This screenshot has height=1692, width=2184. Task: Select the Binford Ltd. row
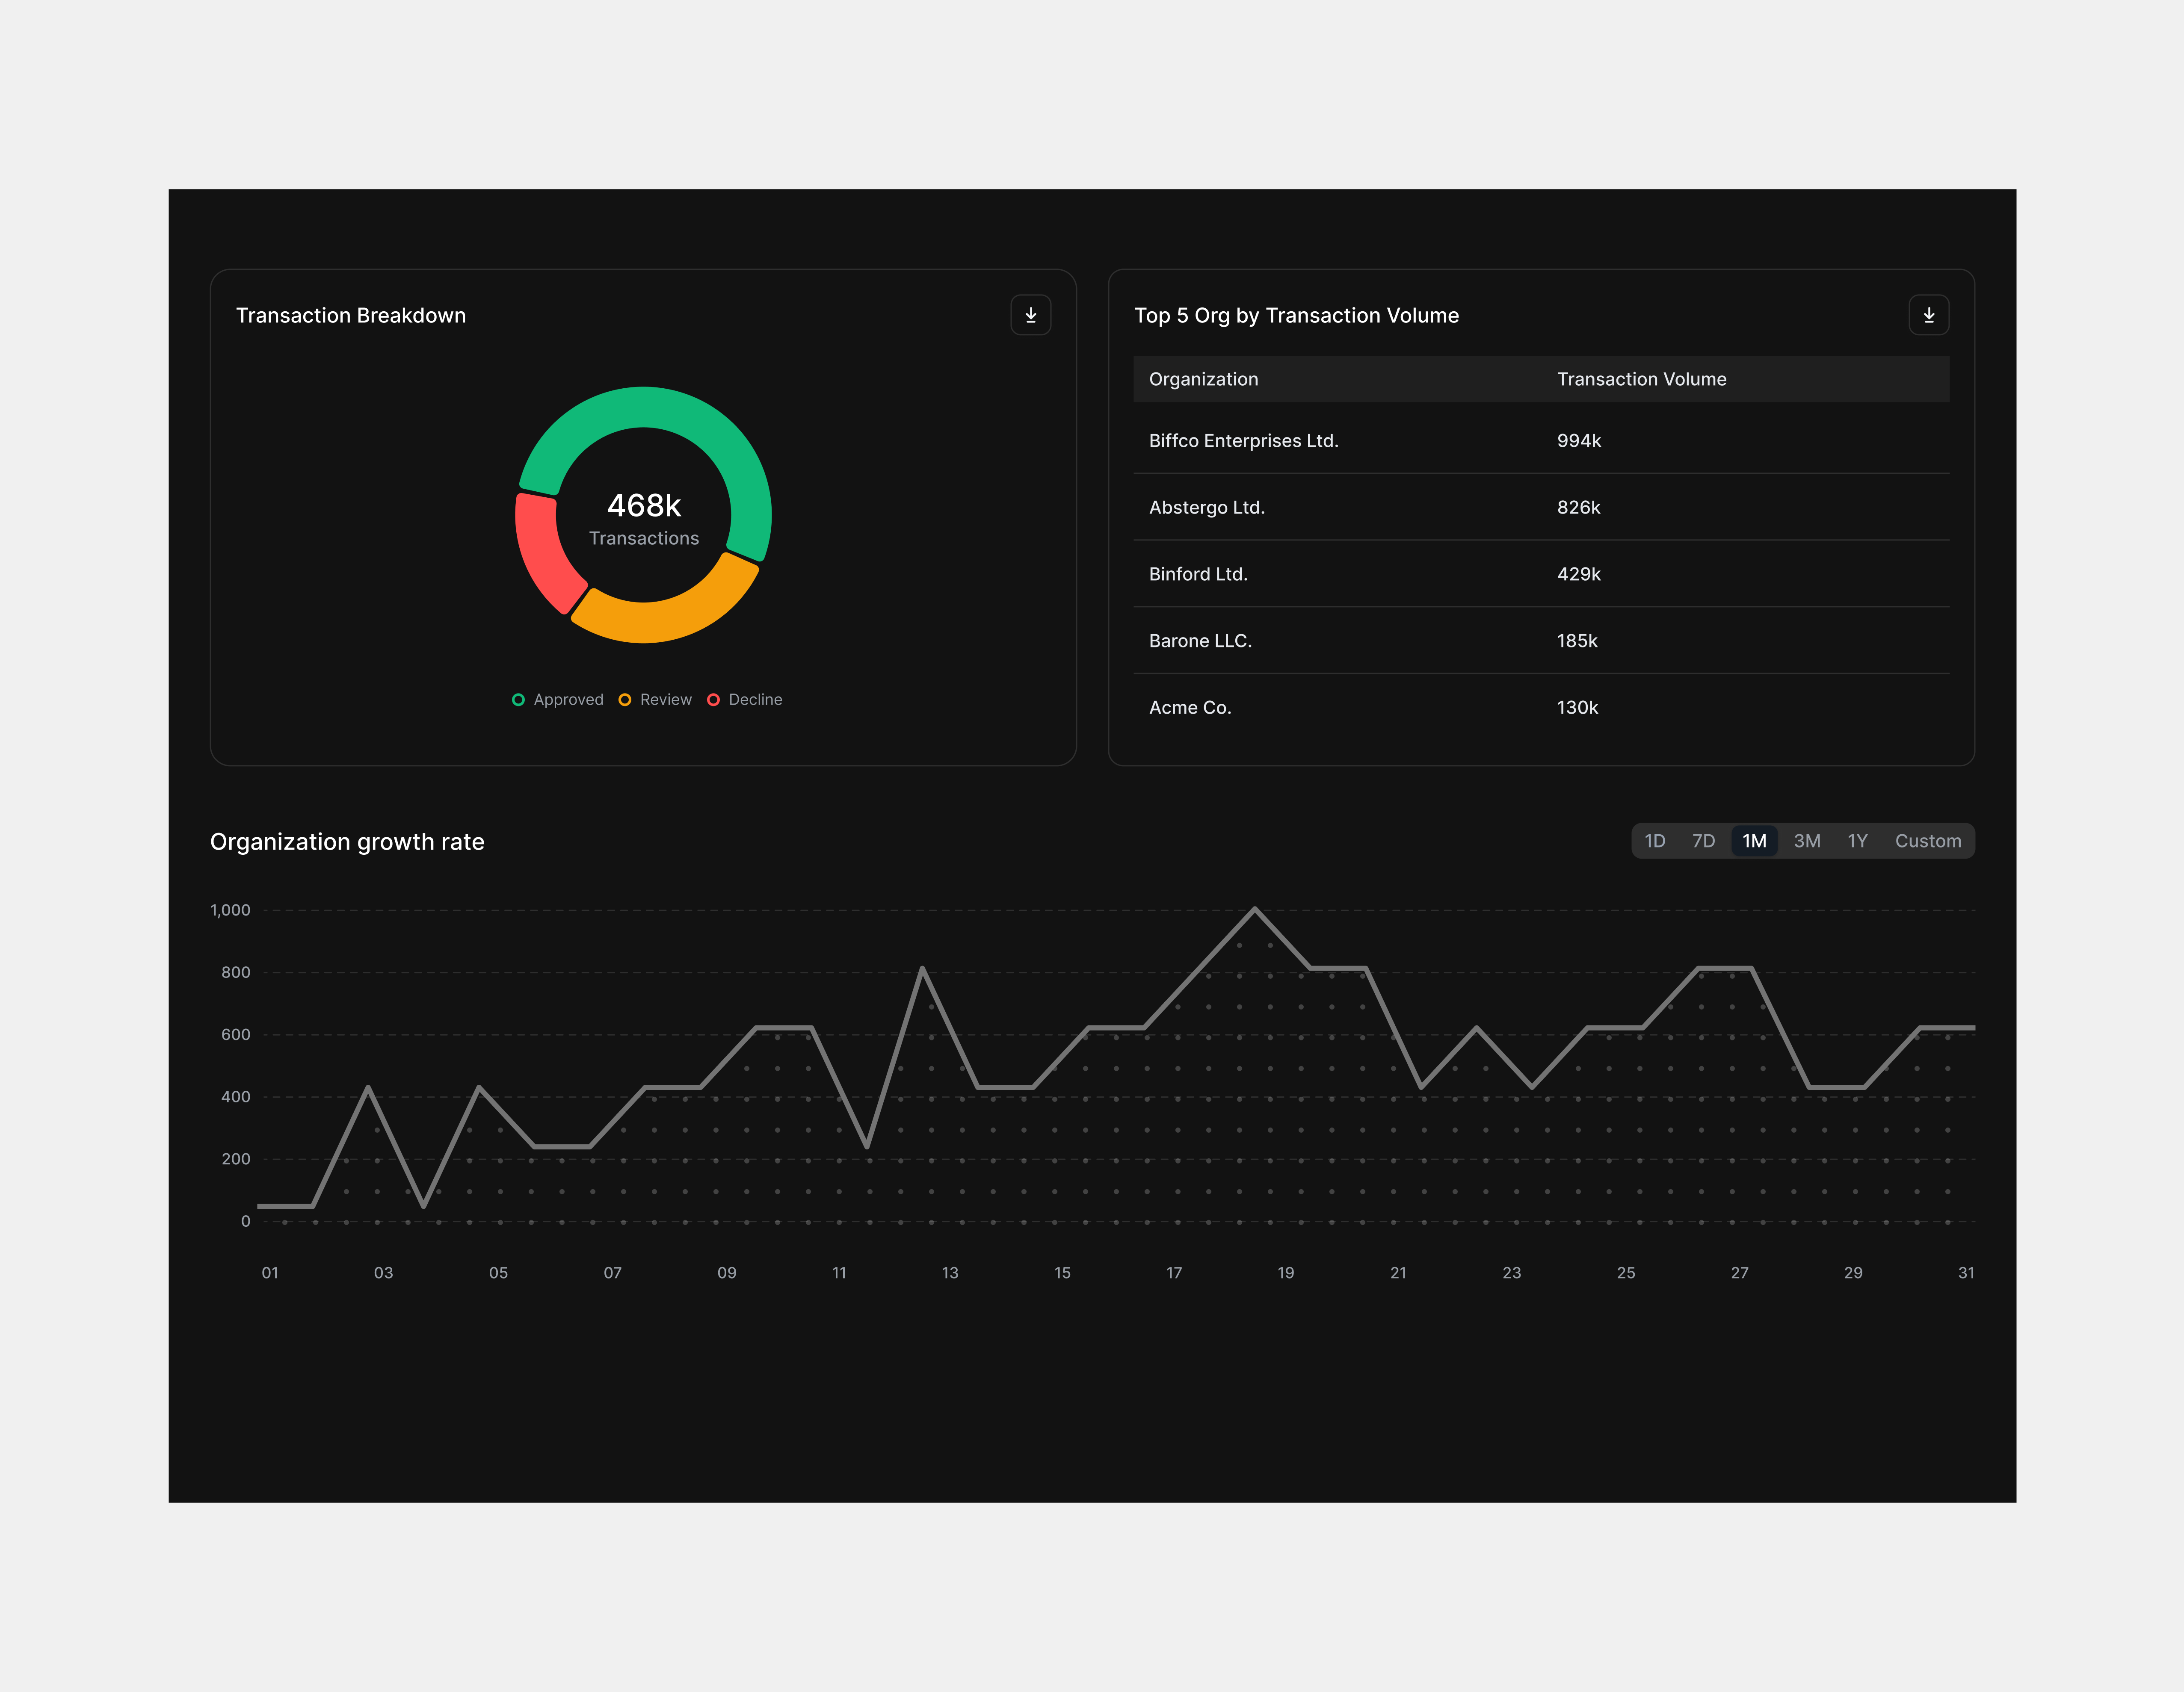pos(1541,574)
